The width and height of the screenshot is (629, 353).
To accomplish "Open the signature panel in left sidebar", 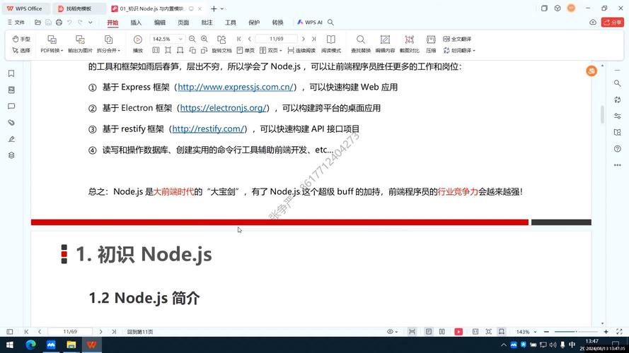I will pyautogui.click(x=11, y=139).
